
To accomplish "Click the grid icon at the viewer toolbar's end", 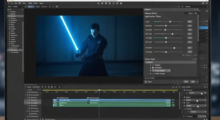I will 57,7.
